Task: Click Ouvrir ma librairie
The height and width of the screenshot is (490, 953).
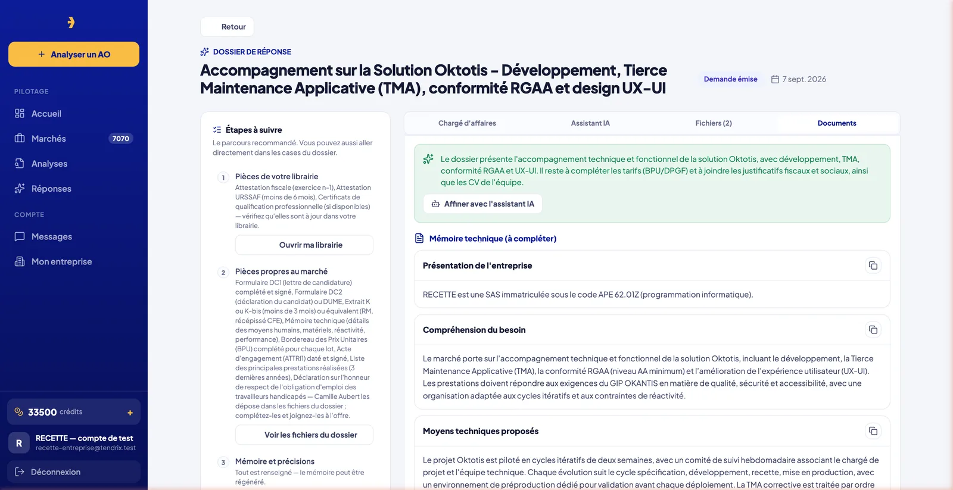Action: pyautogui.click(x=304, y=245)
